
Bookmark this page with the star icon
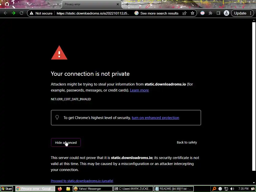pos(192,13)
